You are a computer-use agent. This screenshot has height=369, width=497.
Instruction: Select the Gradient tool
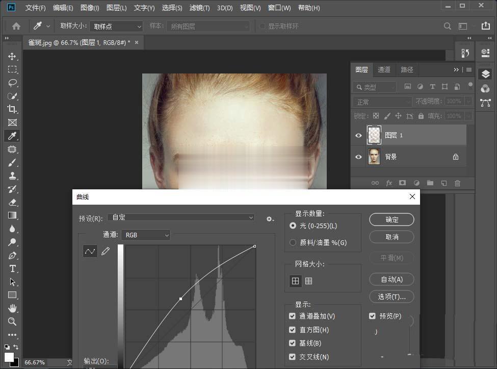[12, 215]
